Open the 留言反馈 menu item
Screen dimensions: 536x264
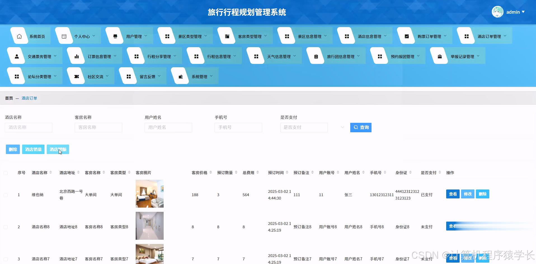point(148,76)
